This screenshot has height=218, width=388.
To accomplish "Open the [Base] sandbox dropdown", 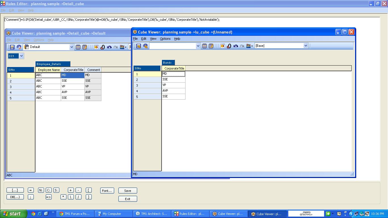I will (306, 46).
